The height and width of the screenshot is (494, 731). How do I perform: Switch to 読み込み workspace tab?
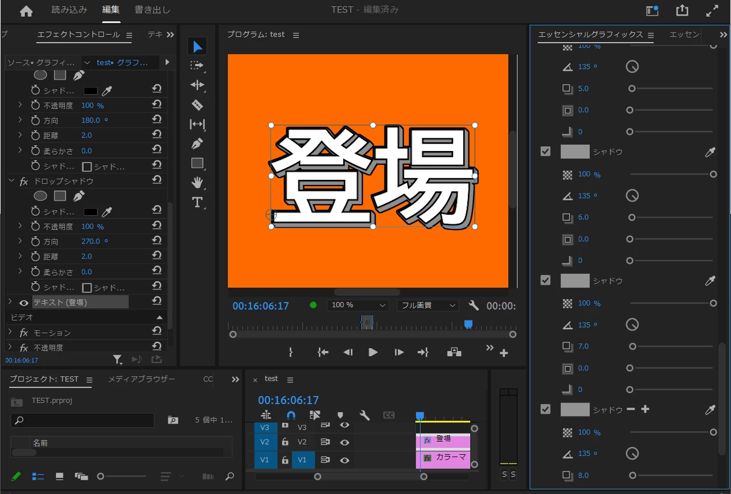coord(69,10)
